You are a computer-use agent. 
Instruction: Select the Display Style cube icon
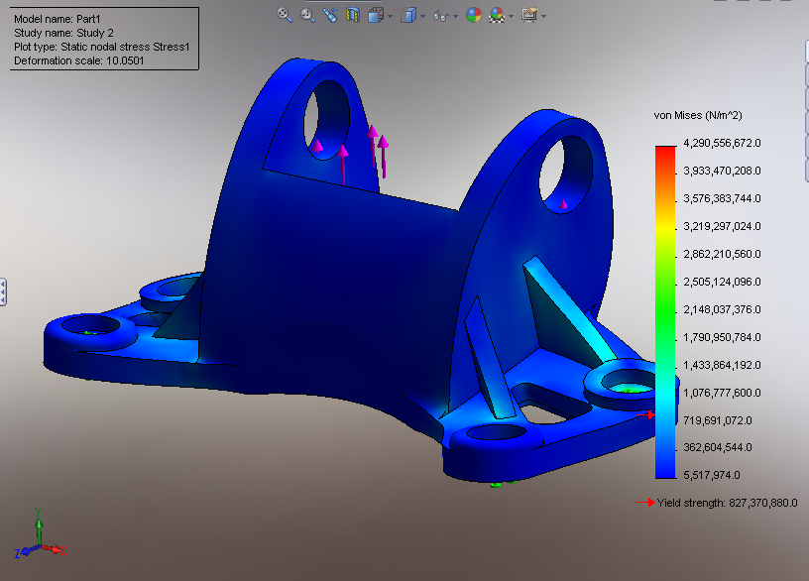click(x=407, y=14)
